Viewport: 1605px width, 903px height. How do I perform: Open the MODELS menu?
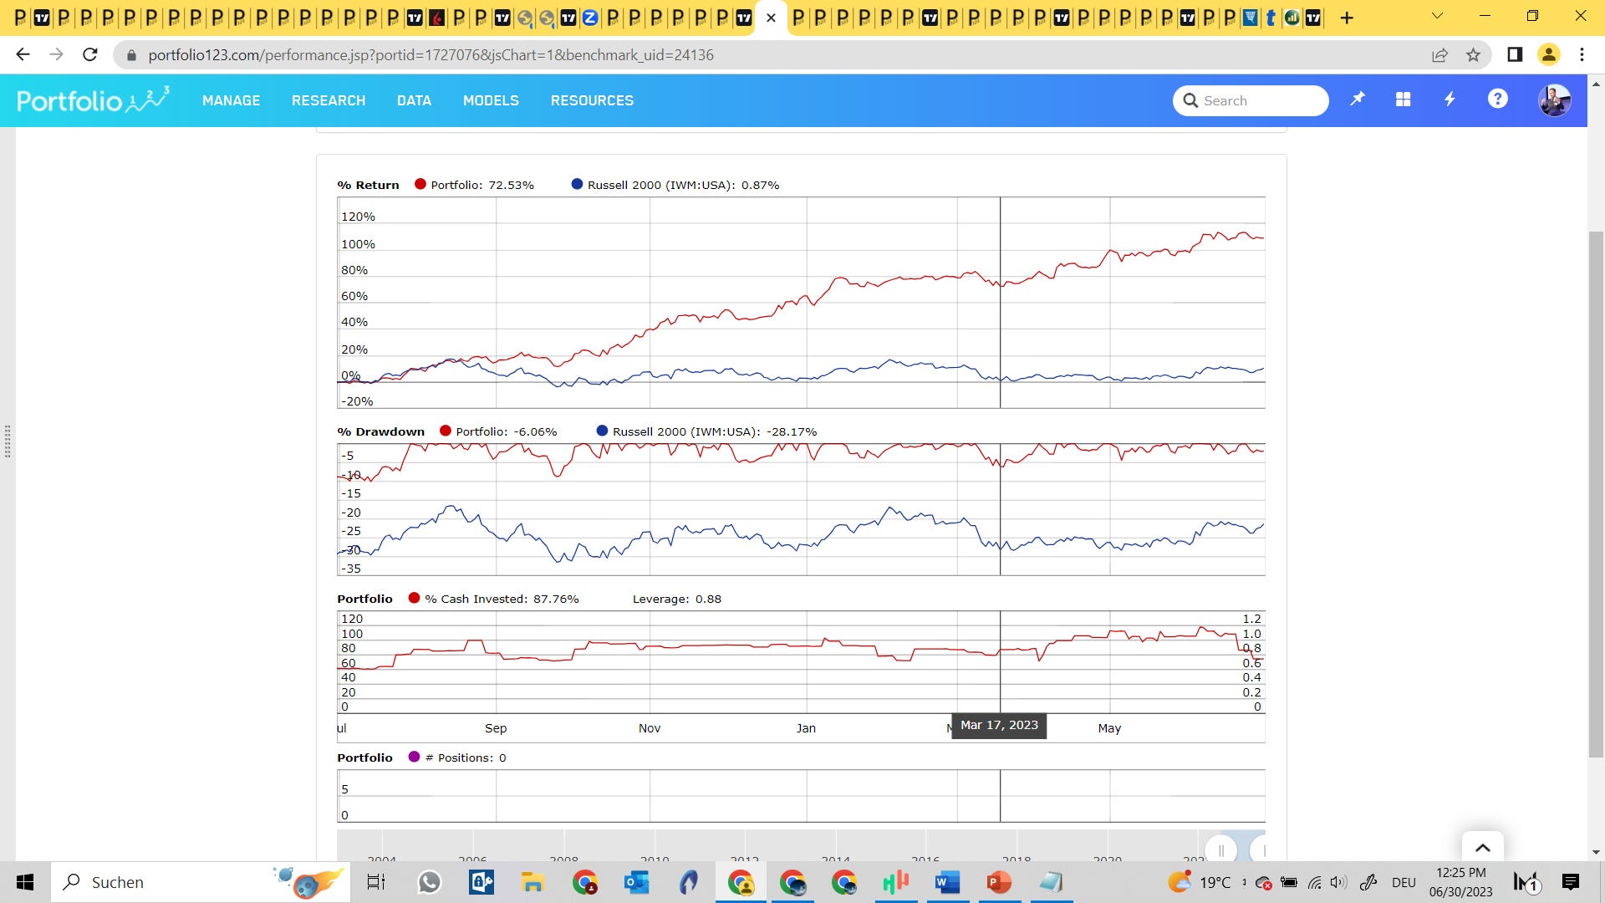tap(491, 100)
